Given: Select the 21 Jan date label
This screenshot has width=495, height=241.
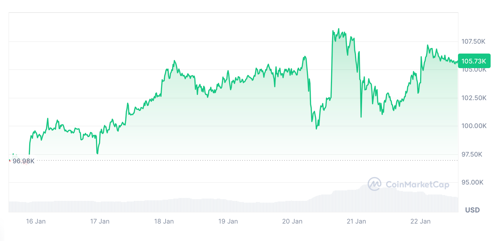Looking at the screenshot, I should click(356, 221).
